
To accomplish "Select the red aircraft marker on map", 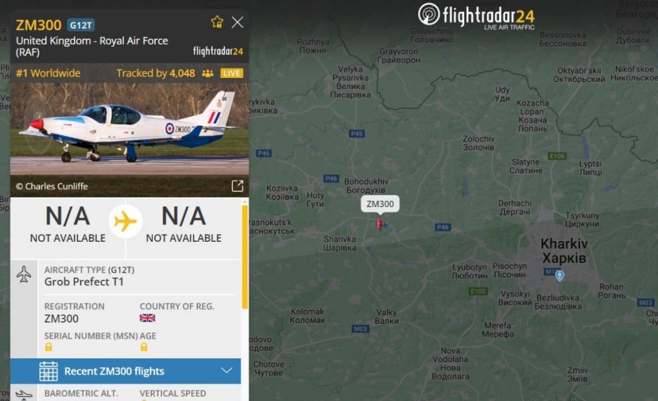I will pyautogui.click(x=380, y=224).
